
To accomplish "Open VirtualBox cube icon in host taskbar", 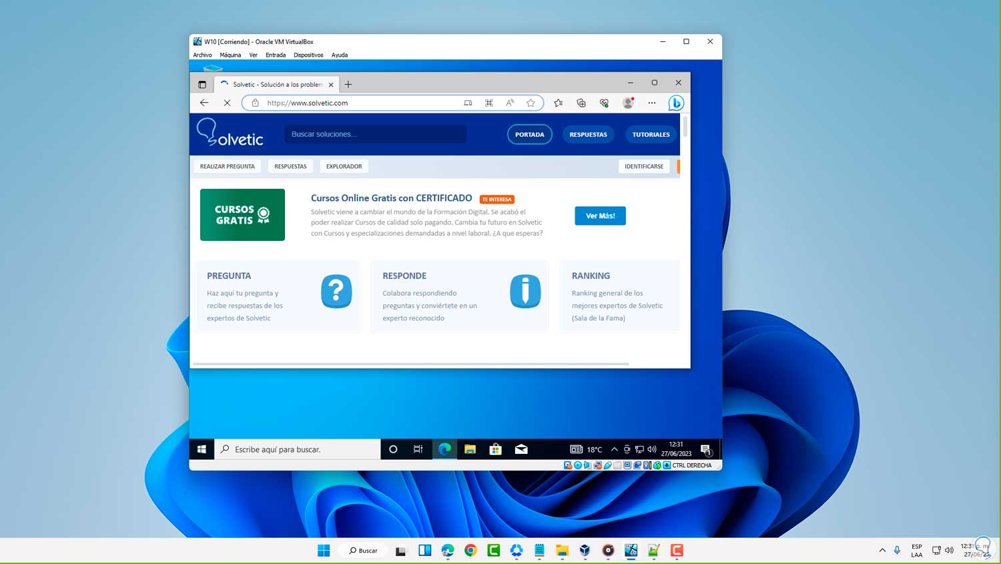I will pos(585,551).
